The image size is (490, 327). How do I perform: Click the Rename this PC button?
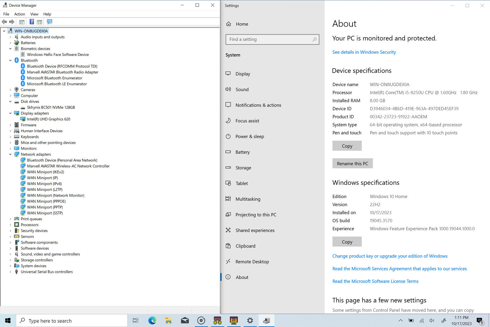[x=352, y=164]
